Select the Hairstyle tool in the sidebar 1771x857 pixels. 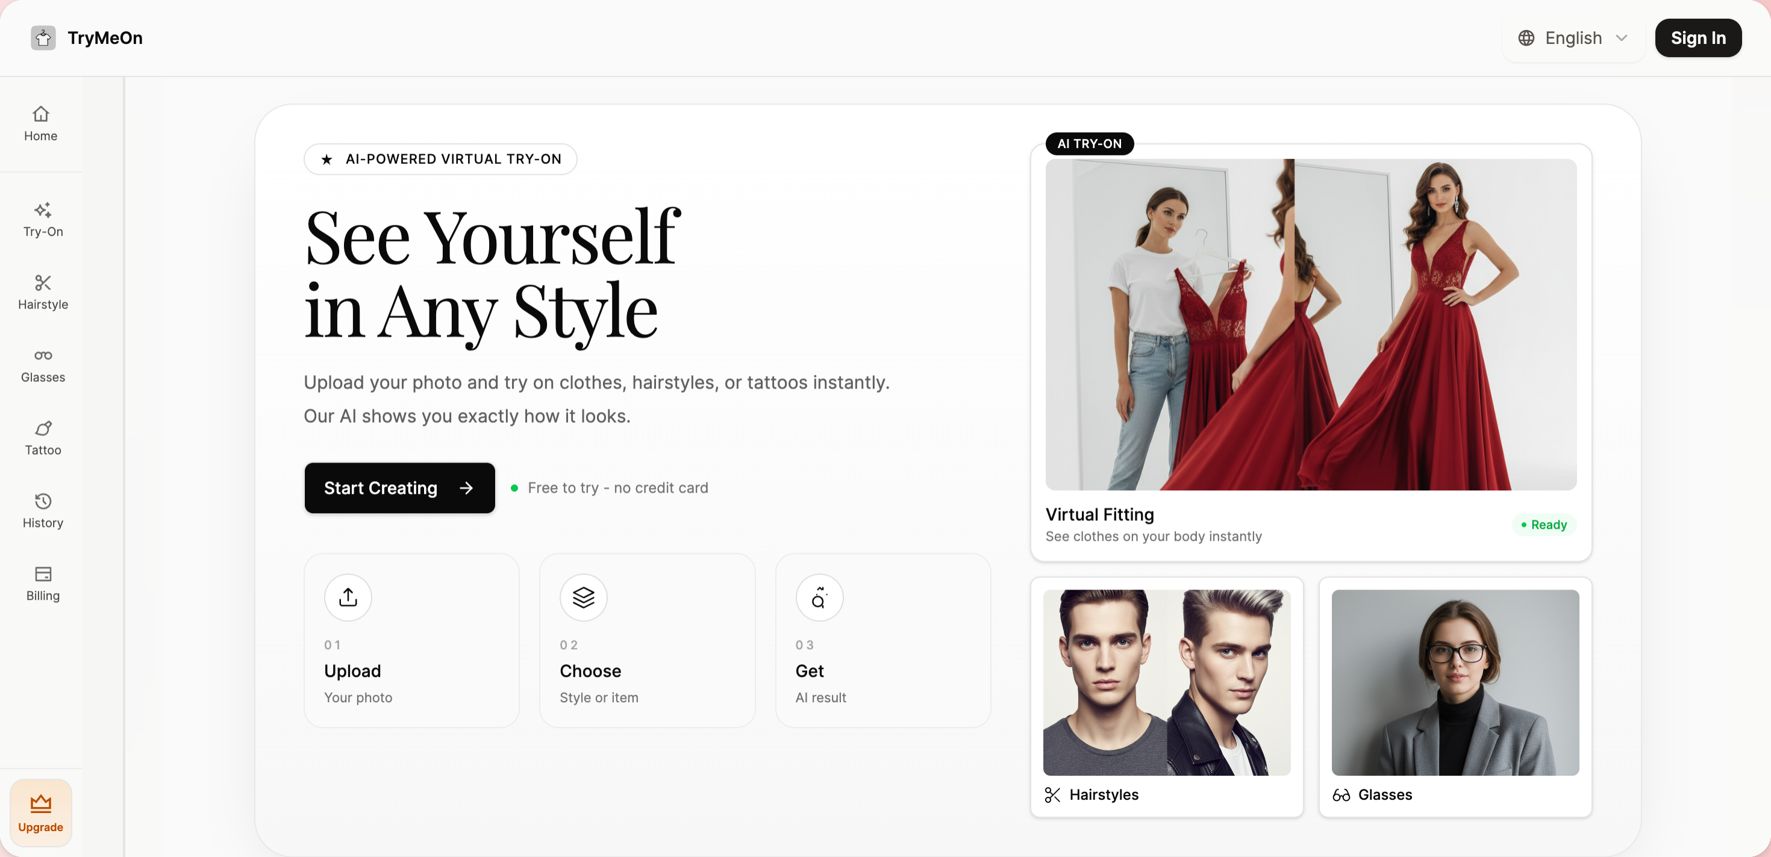tap(42, 292)
